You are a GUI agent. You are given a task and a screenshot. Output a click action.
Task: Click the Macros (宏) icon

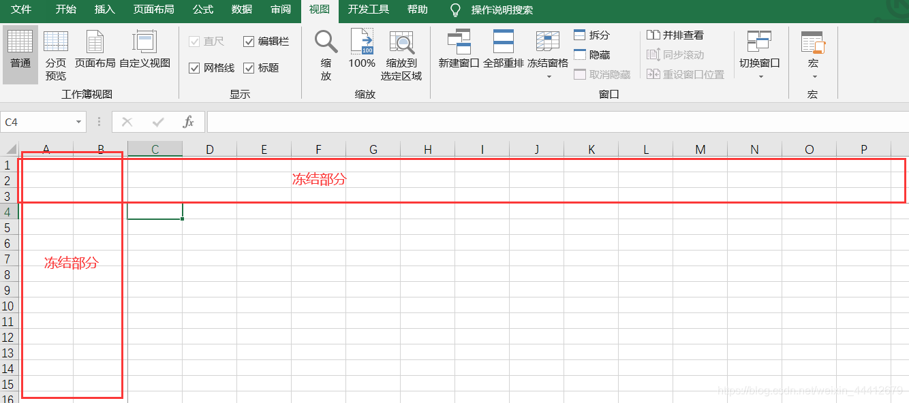click(813, 42)
